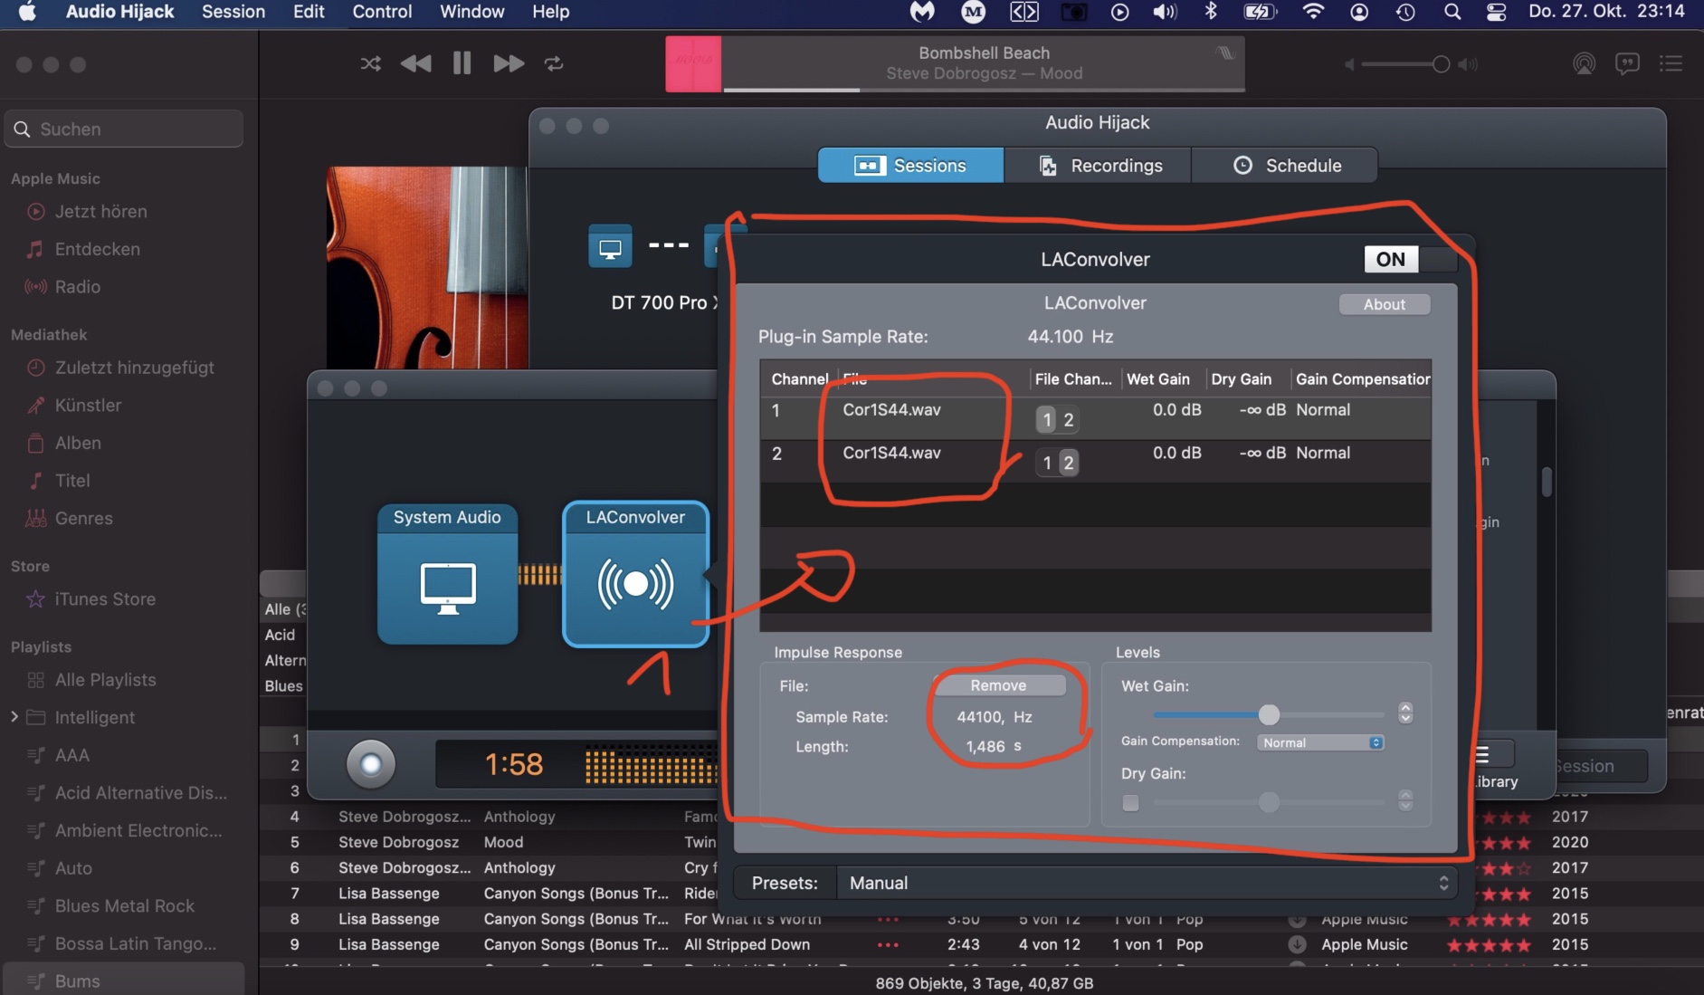
Task: Select the first Cor1S44.wav channel row
Action: click(x=1095, y=418)
